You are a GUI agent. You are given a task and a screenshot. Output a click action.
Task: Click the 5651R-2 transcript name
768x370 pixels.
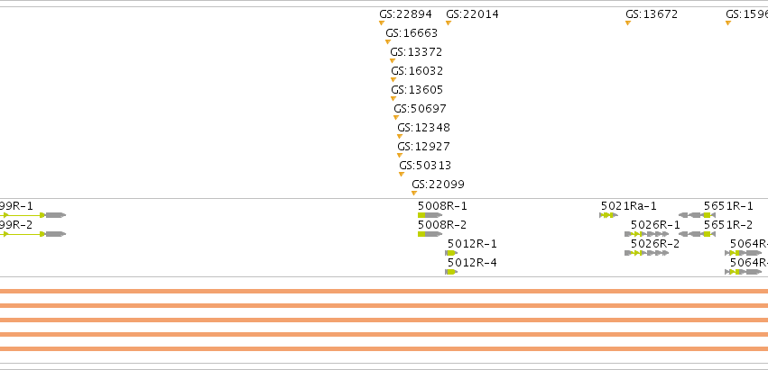[728, 225]
